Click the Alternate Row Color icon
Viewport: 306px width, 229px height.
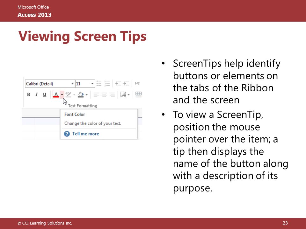click(138, 94)
